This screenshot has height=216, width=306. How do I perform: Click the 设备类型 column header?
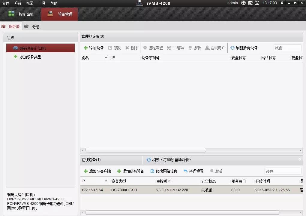click(133, 181)
